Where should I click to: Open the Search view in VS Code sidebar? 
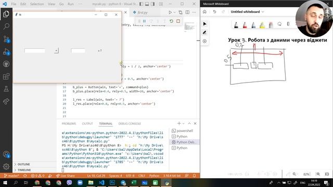click(6, 26)
